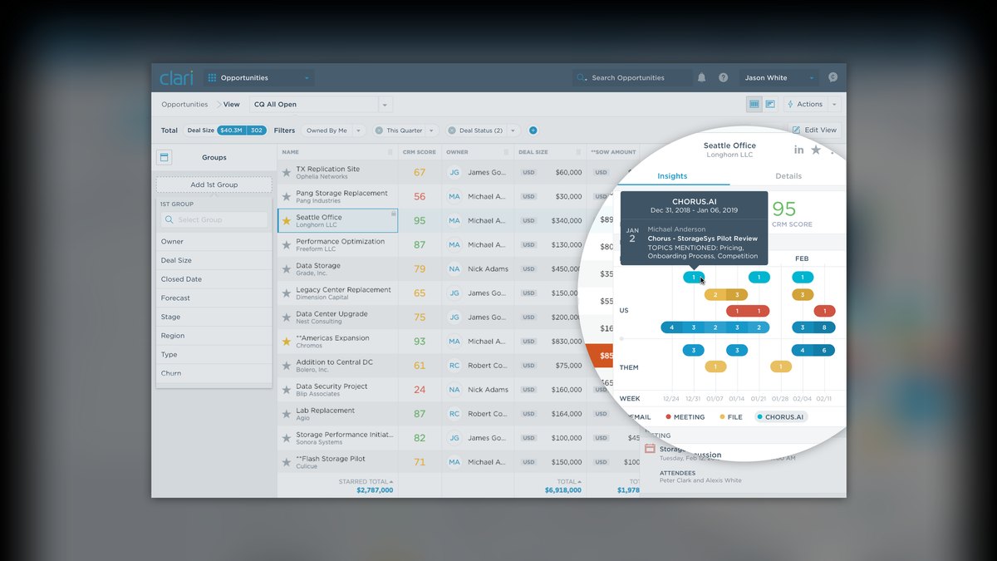Click the JG avatar on TX Replication Site row
The height and width of the screenshot is (561, 997).
[x=454, y=172]
